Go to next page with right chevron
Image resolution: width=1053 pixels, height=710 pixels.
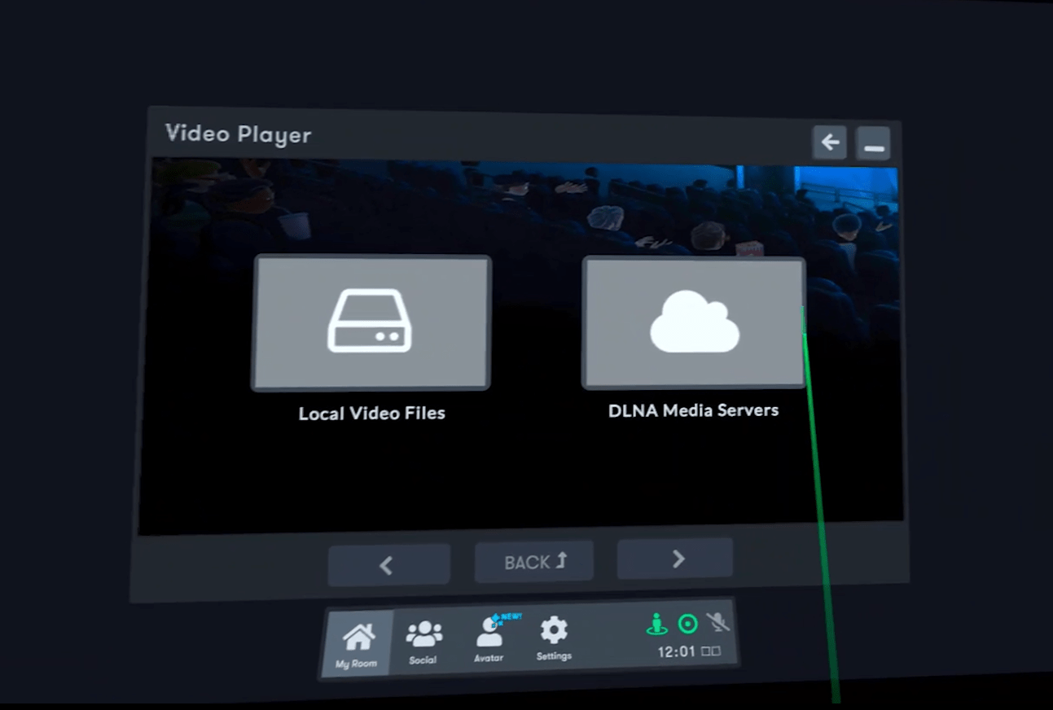click(676, 559)
